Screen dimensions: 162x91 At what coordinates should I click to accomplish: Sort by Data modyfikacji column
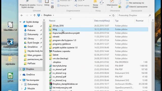102,21
